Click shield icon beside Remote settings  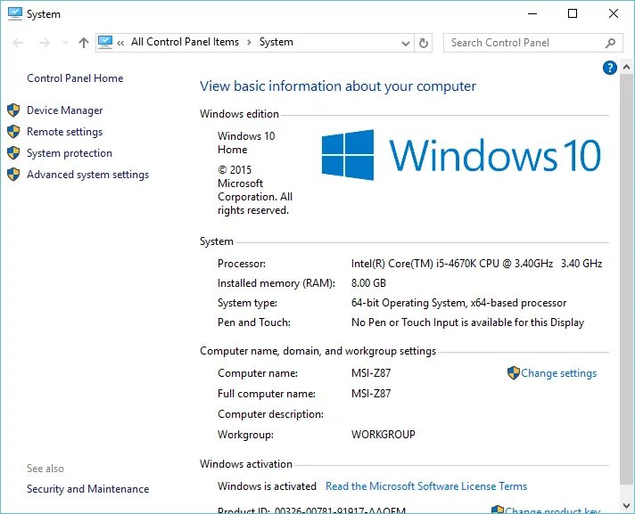[x=13, y=132]
